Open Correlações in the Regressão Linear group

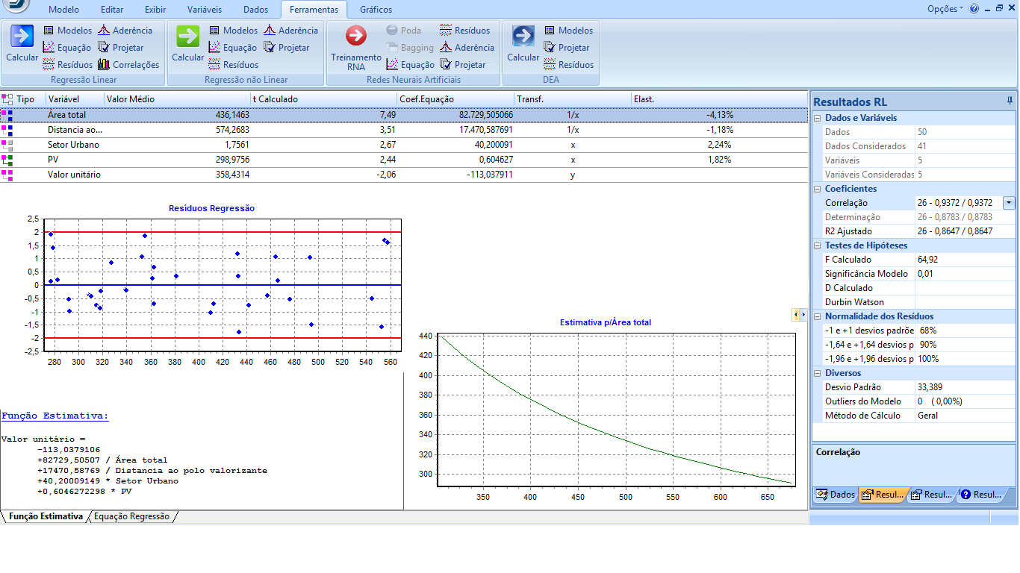[128, 65]
